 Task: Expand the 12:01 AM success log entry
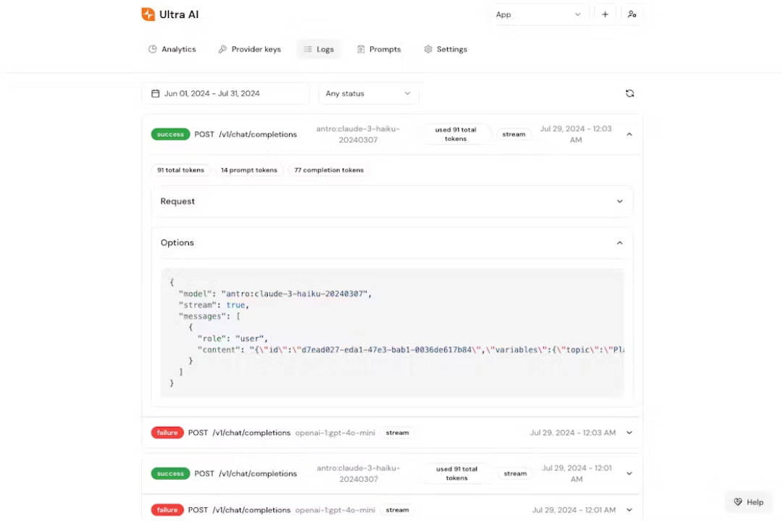pos(629,474)
